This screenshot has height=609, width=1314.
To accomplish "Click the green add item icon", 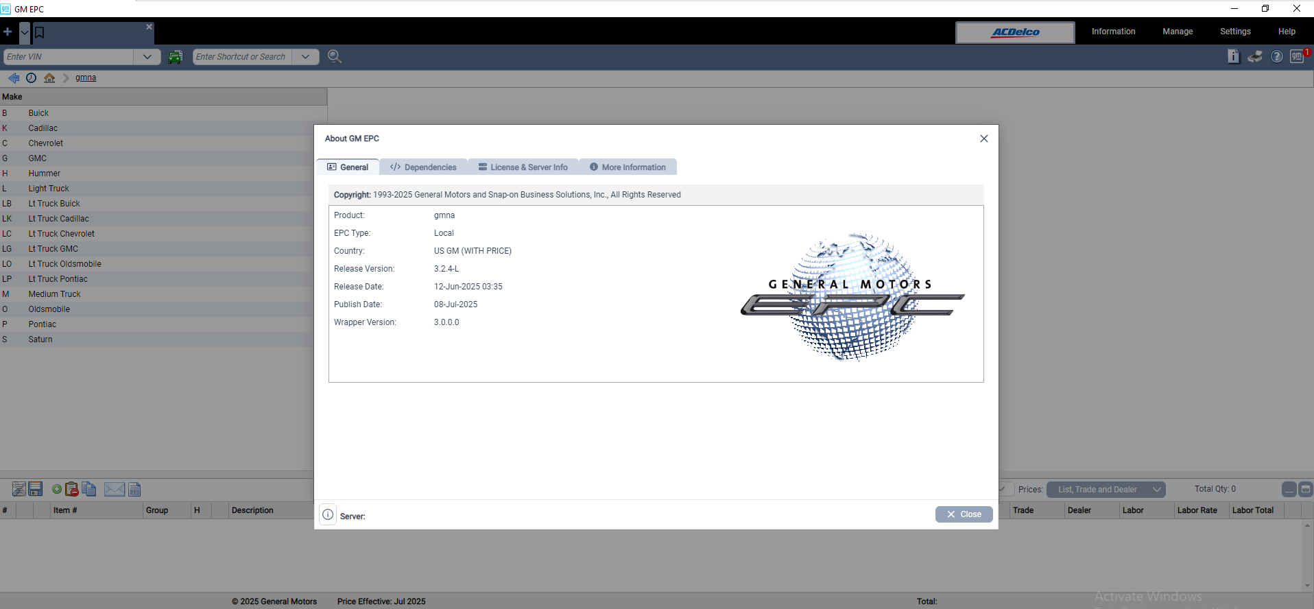I will coord(57,489).
